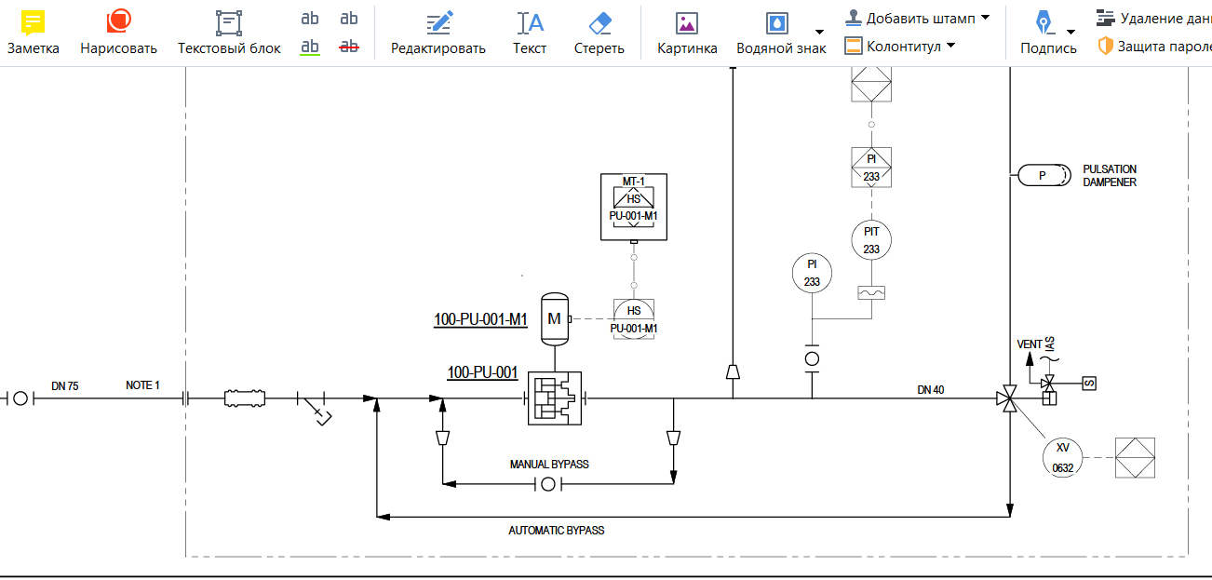This screenshot has width=1212, height=580.
Task: Insert an image with Картинка
Action: tap(687, 33)
